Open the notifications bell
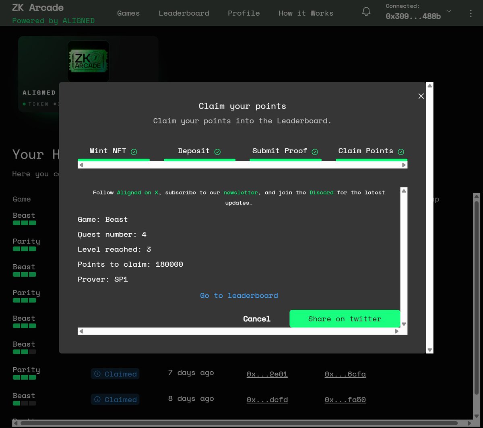This screenshot has width=483, height=428. [x=366, y=12]
